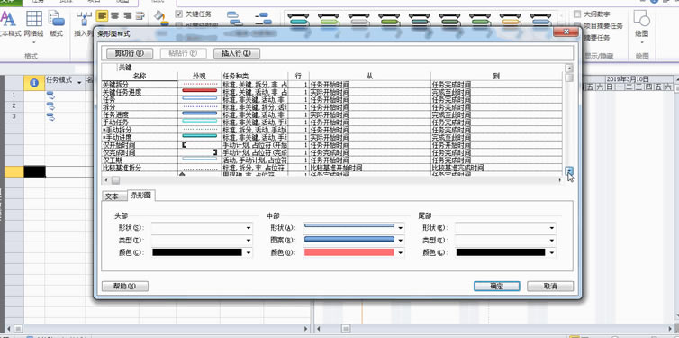679x338 pixels.
Task: Select the 任务进度 row in bar list
Action: (x=332, y=114)
